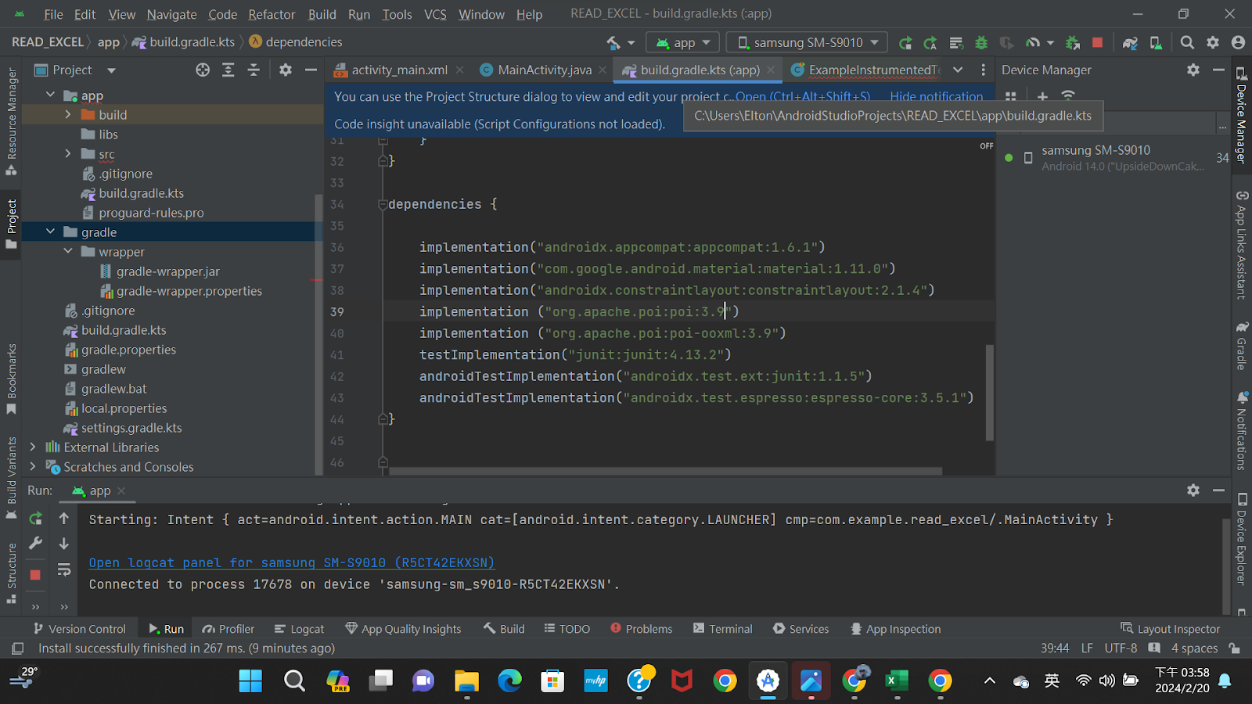Click the Profile app gauge icon
The image size is (1252, 704).
point(1033,43)
